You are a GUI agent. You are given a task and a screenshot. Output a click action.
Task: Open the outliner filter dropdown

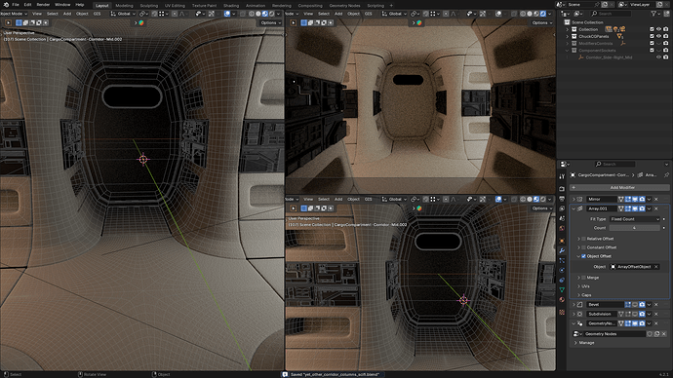(655, 14)
